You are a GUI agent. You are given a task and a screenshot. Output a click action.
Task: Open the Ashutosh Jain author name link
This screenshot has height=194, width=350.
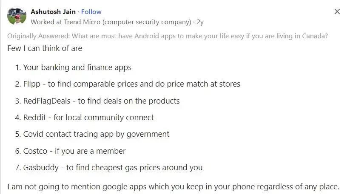[x=53, y=11]
